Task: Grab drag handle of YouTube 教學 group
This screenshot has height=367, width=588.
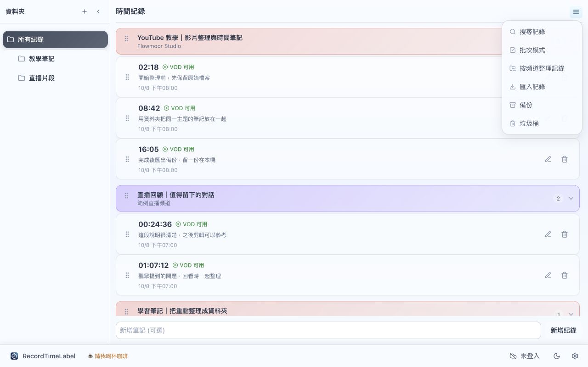Action: (x=126, y=39)
